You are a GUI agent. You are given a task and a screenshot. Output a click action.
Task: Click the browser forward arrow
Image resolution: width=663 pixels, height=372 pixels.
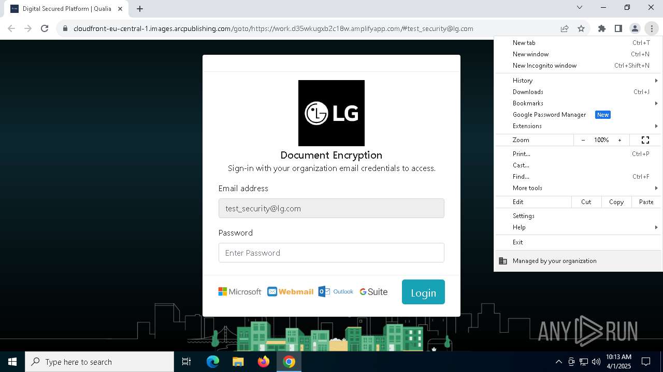click(28, 28)
